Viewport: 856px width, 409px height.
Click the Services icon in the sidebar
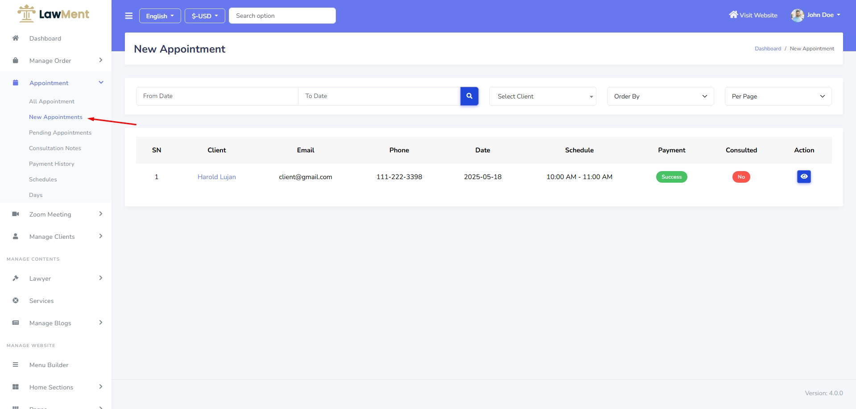[16, 300]
